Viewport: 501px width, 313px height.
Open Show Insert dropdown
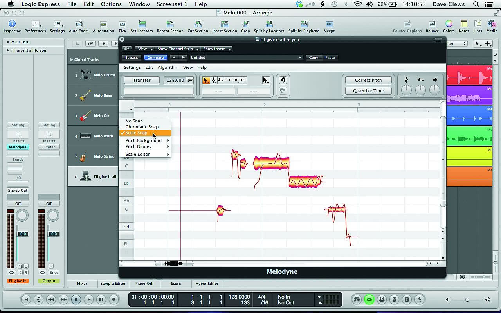coord(216,49)
